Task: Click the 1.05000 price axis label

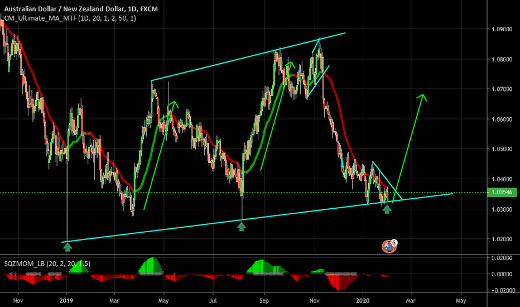Action: [502, 149]
